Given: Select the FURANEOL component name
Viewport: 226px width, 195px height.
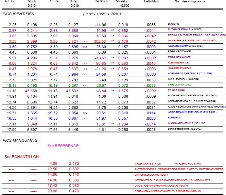Looking at the screenshot, I should (x=174, y=118).
